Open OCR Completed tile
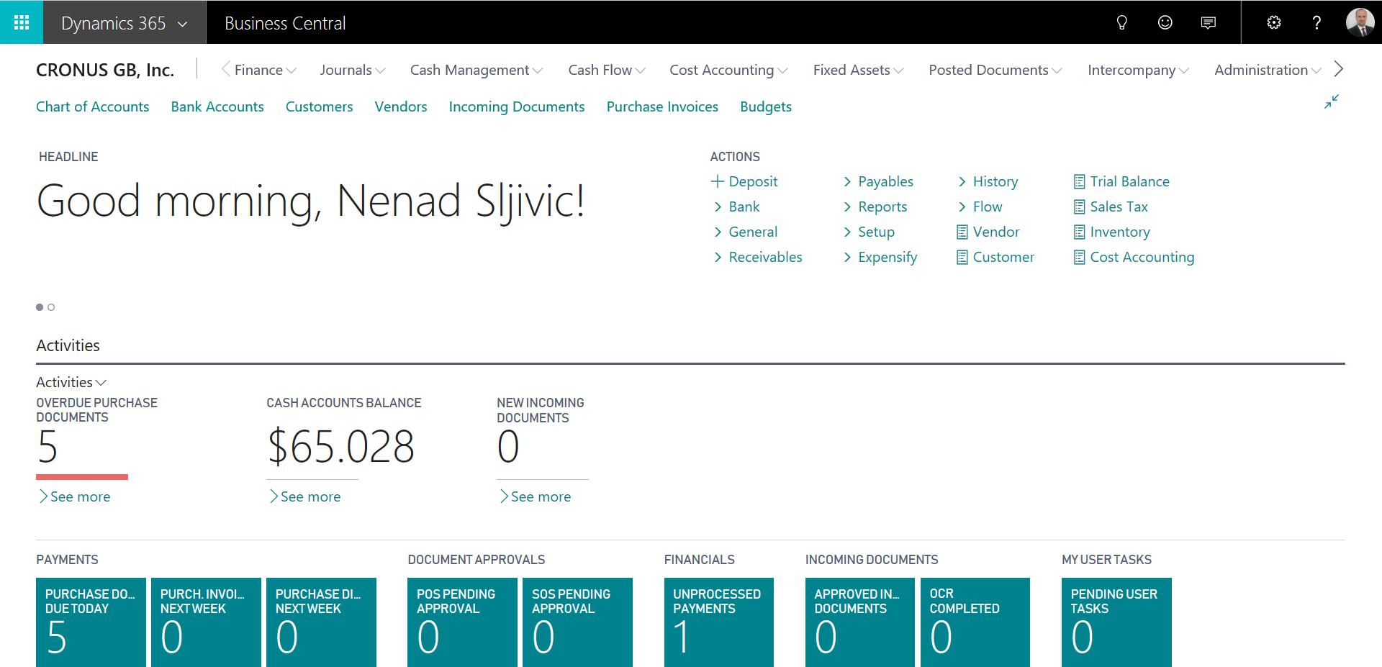1382x667 pixels. 975,622
